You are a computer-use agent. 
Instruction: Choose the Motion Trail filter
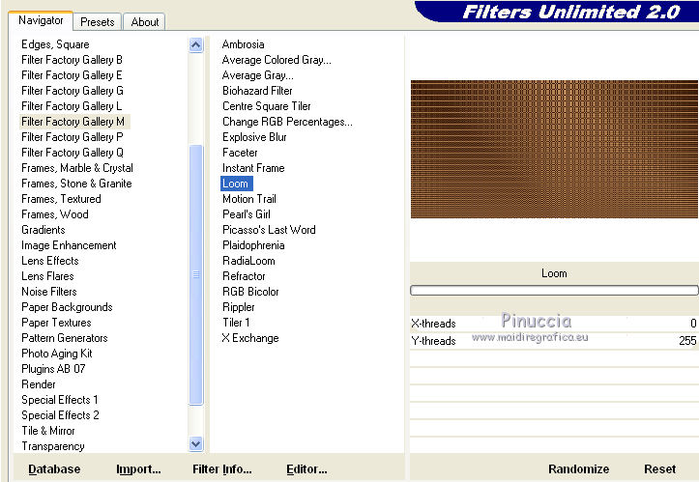tap(249, 199)
